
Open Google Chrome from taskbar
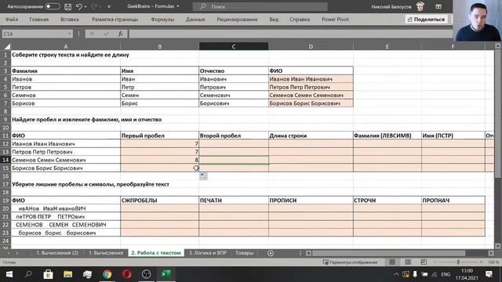[x=107, y=274]
